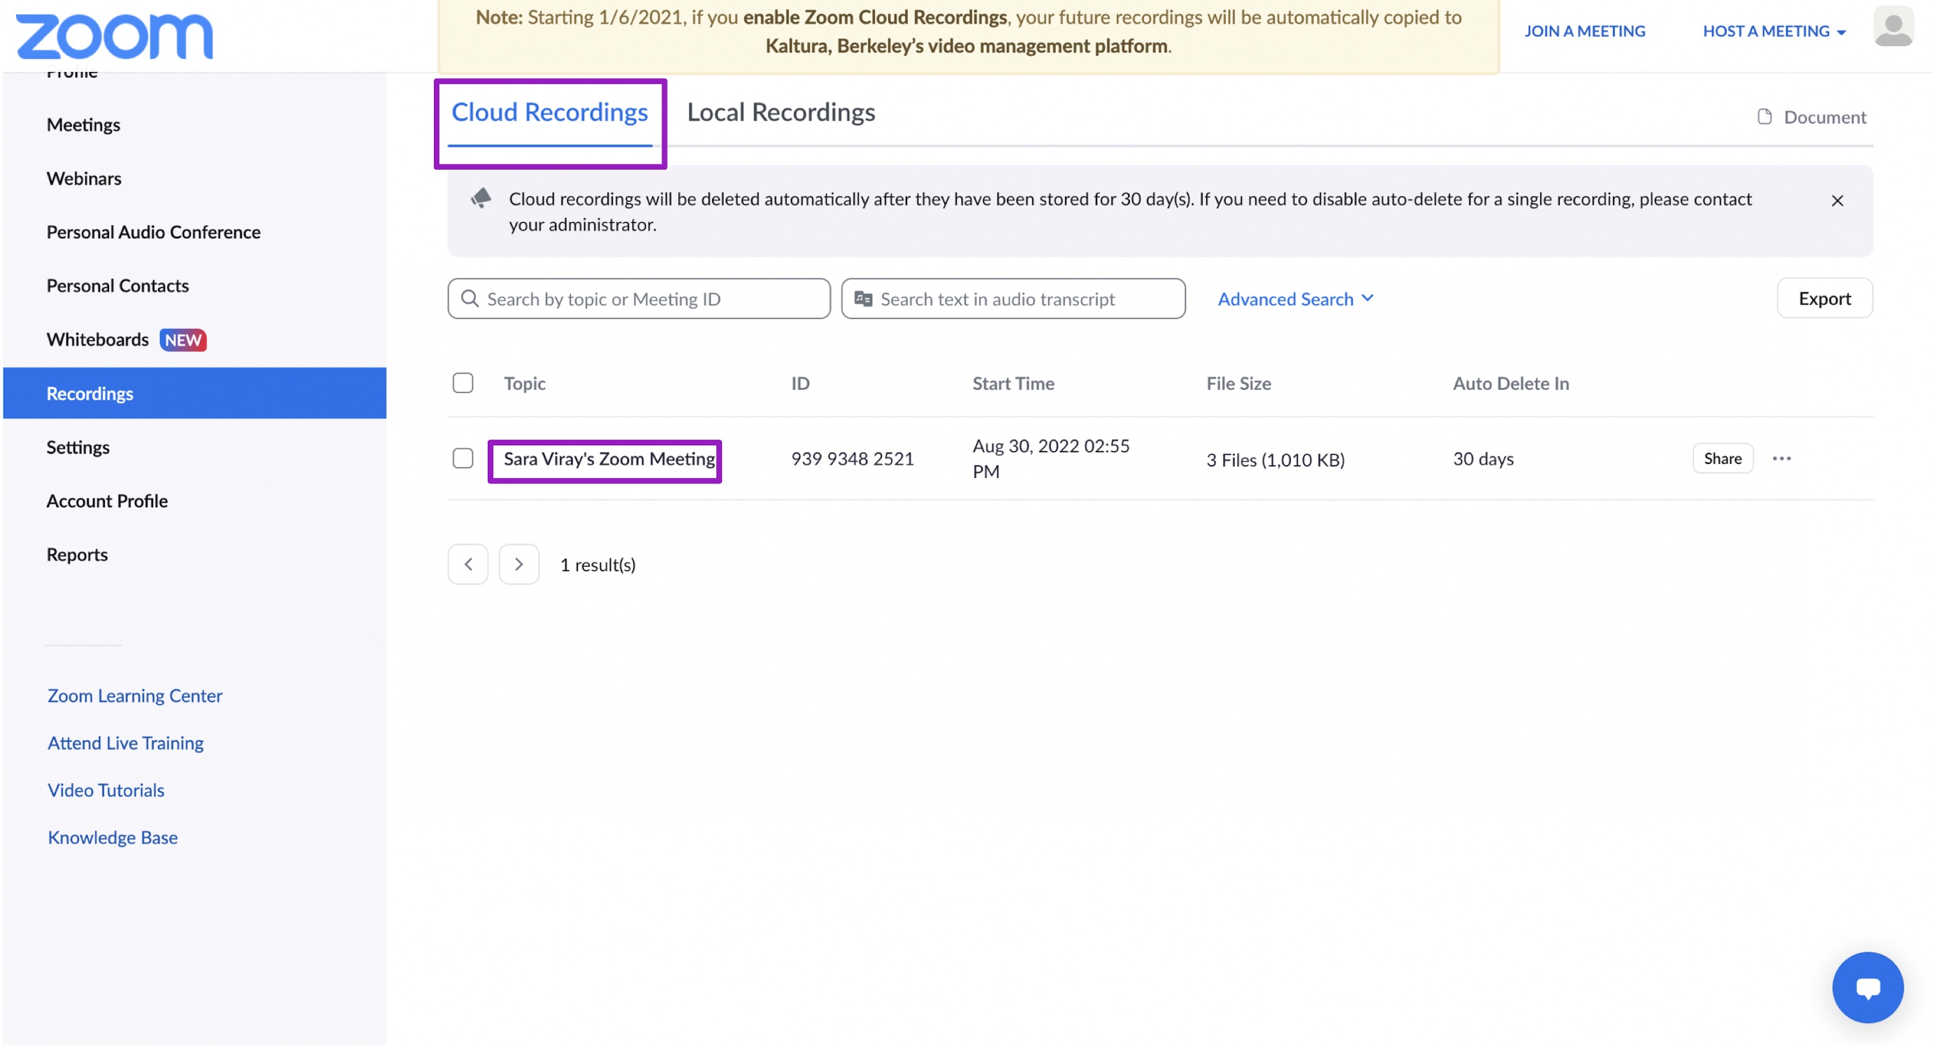Open Video Tutorials link
Image resolution: width=1933 pixels, height=1048 pixels.
106,790
